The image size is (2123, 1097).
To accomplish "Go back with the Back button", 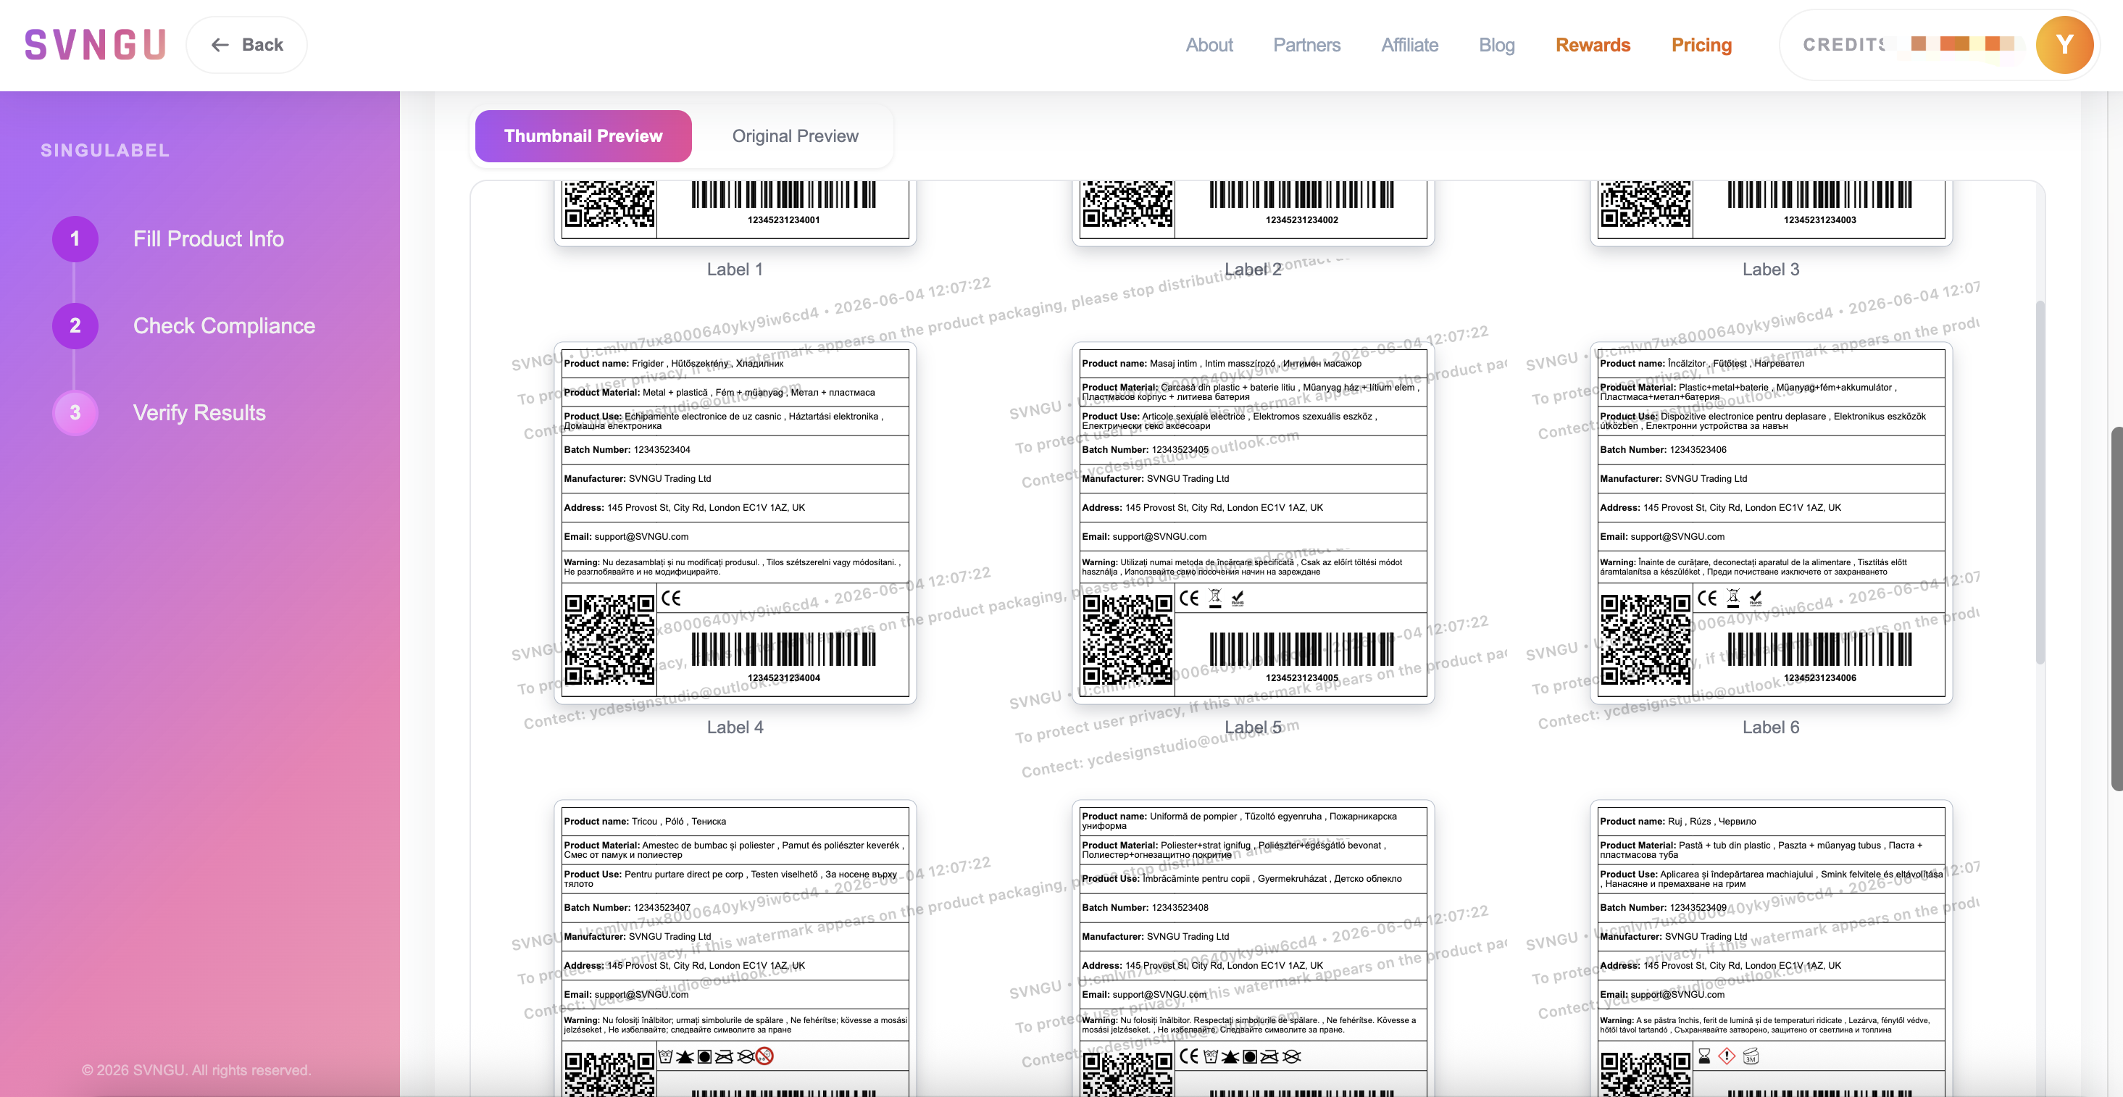I will [246, 44].
